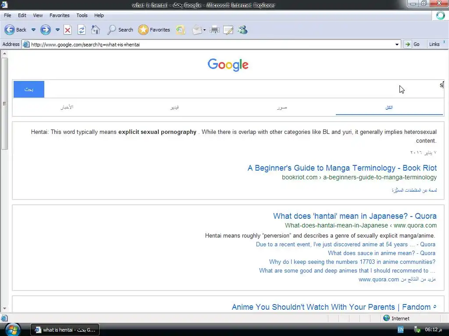Open the Help menu
449x336 pixels.
pyautogui.click(x=99, y=15)
